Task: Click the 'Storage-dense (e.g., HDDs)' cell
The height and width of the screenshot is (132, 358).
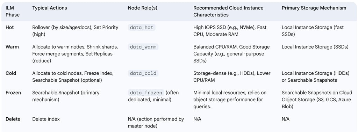Action: [232, 77]
